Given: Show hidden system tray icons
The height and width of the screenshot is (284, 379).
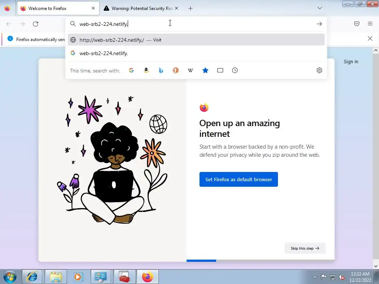Looking at the screenshot, I should [x=315, y=277].
